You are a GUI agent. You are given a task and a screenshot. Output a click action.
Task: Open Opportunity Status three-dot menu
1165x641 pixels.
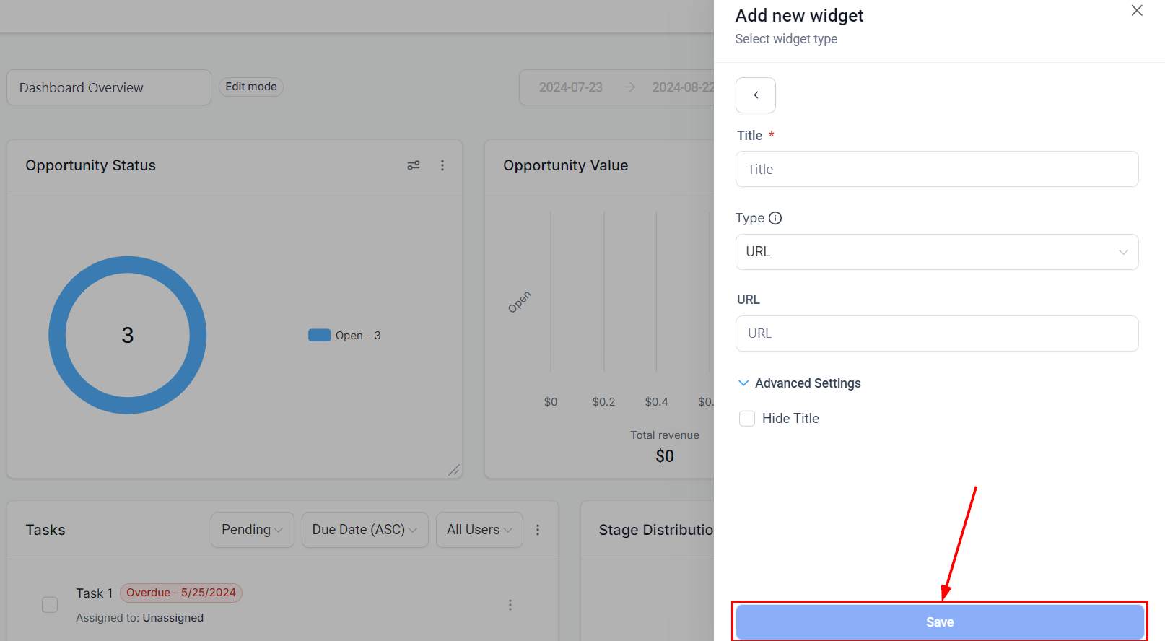point(442,165)
